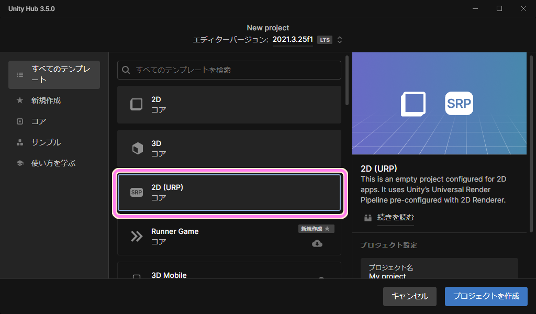Select the 2D core template icon

[x=136, y=104]
